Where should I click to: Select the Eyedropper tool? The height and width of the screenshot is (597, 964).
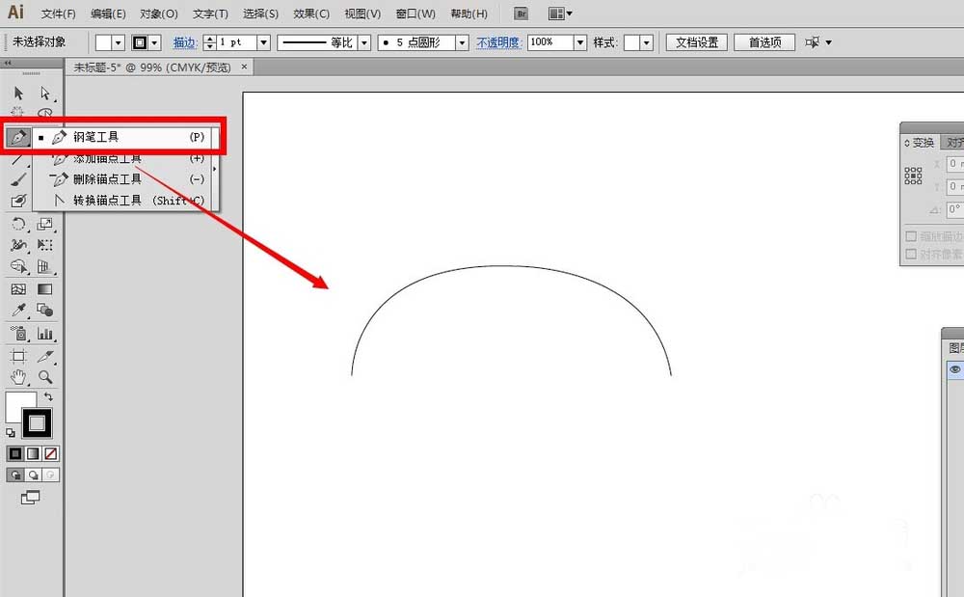(18, 310)
